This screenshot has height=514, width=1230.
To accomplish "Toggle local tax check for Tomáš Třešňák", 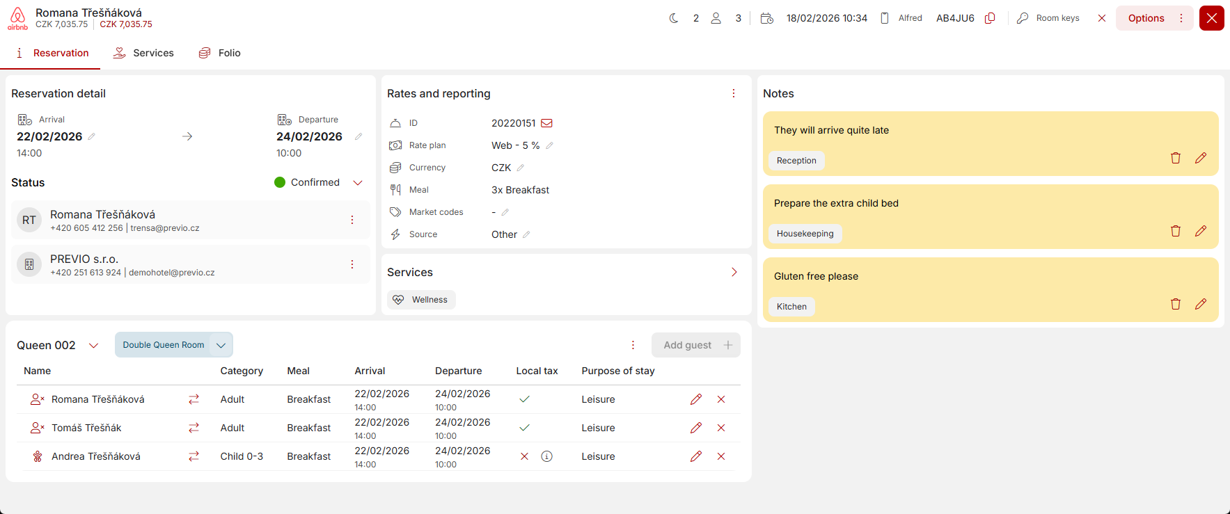I will [525, 428].
